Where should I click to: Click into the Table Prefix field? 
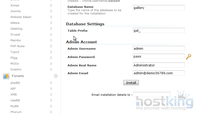coord(158,30)
